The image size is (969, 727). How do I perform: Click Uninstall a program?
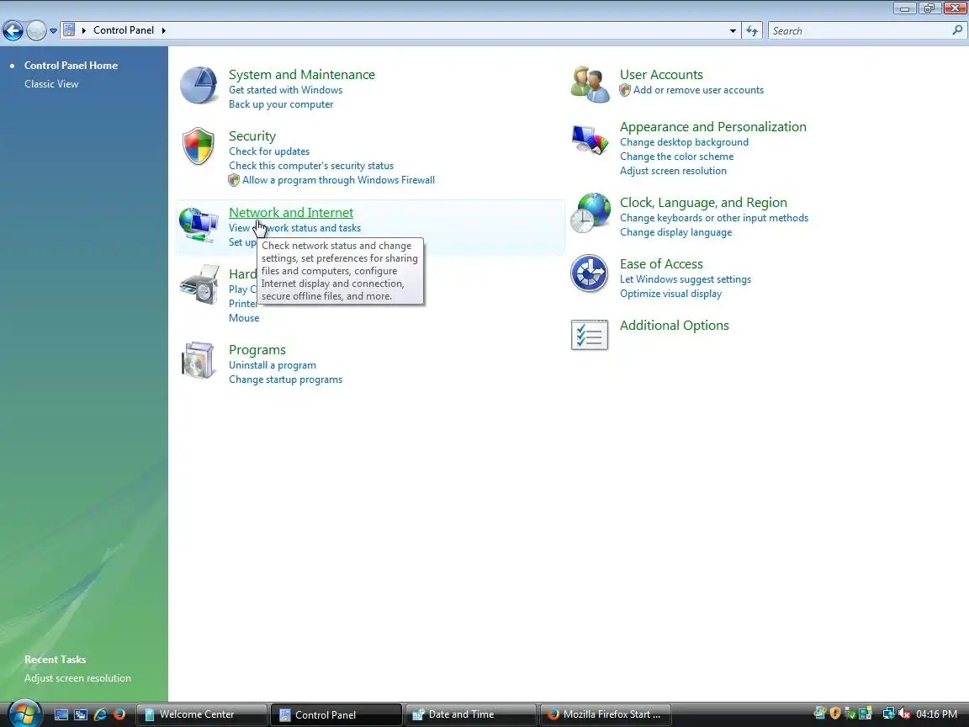(x=273, y=364)
